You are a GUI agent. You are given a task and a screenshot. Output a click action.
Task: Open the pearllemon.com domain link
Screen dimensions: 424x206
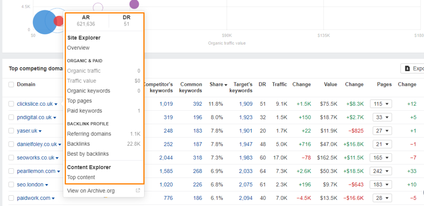click(x=36, y=171)
